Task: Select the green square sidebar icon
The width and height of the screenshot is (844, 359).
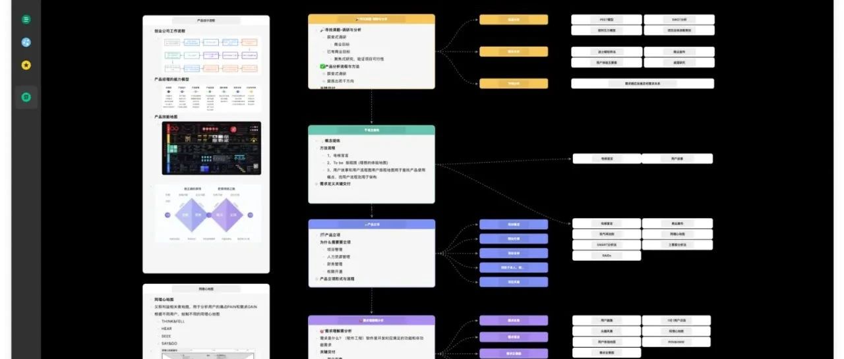Action: click(x=26, y=97)
